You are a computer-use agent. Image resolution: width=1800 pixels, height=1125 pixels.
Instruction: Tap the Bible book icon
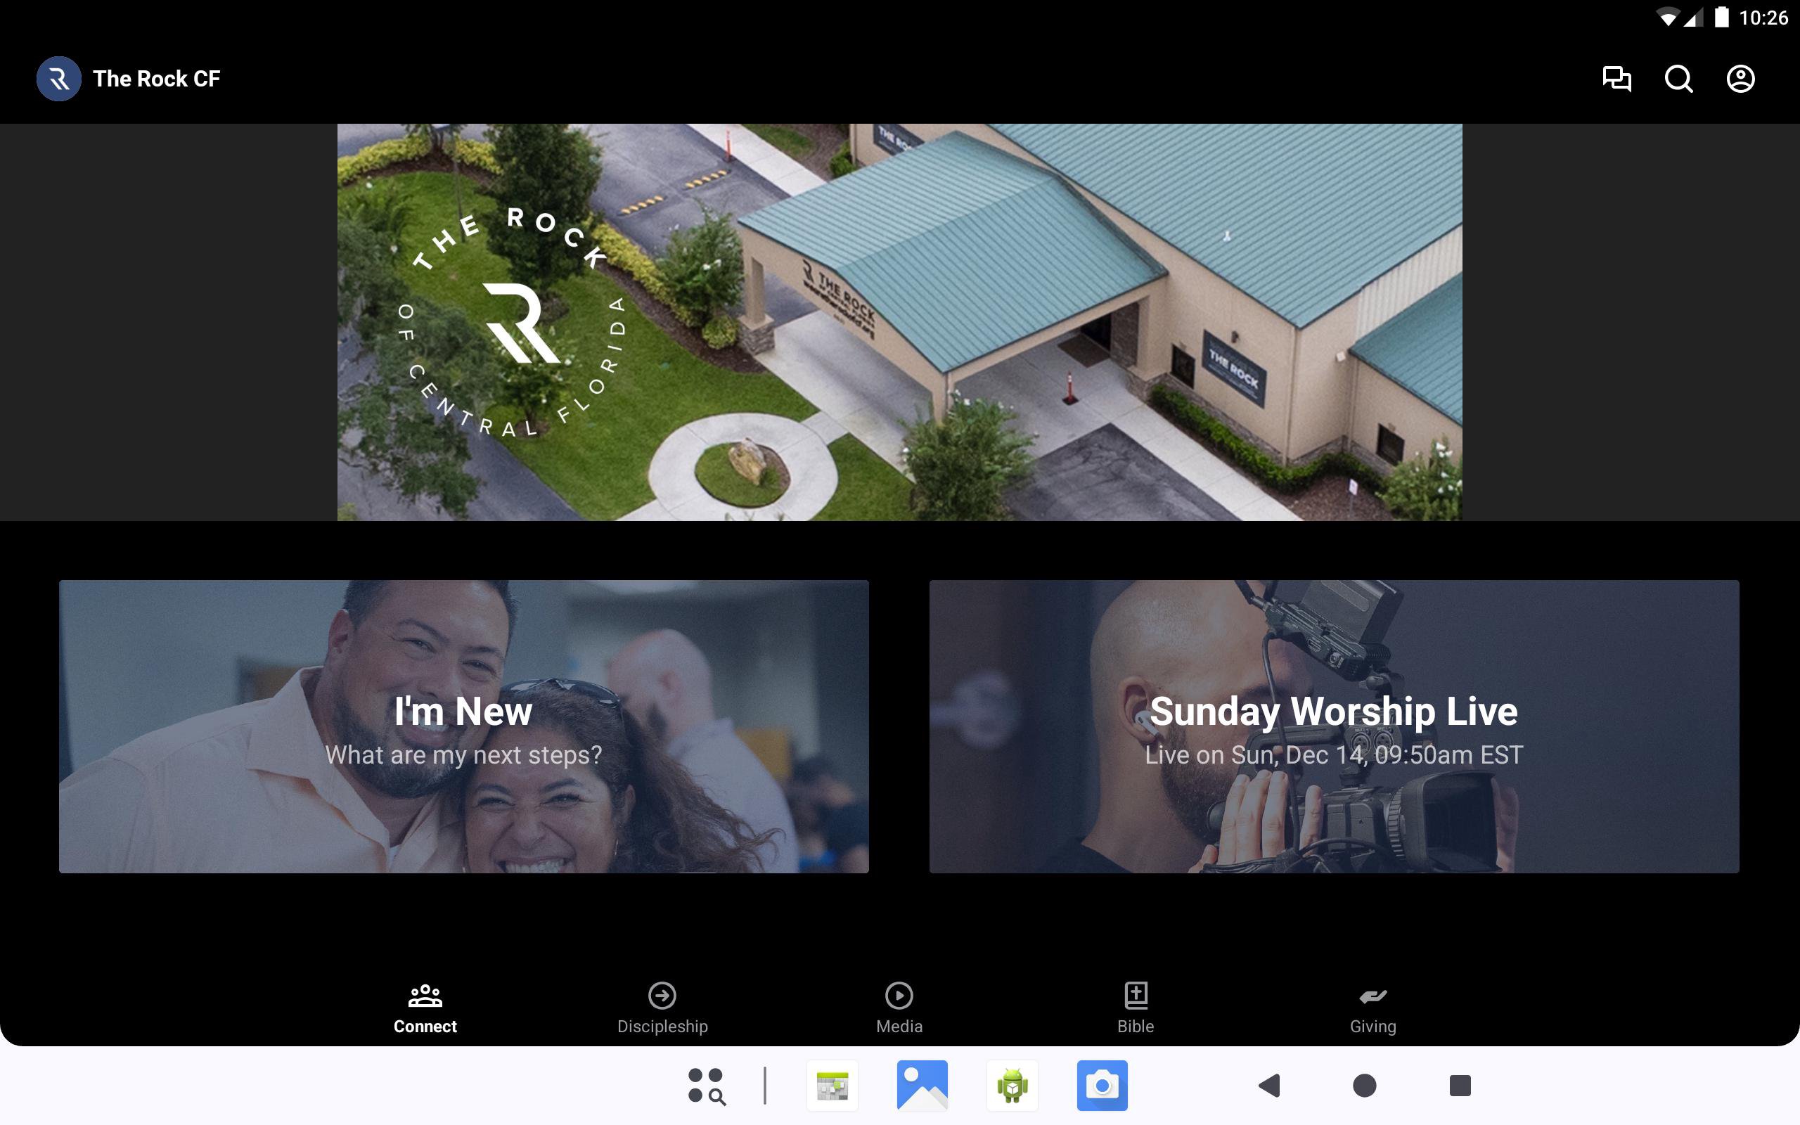[1135, 995]
